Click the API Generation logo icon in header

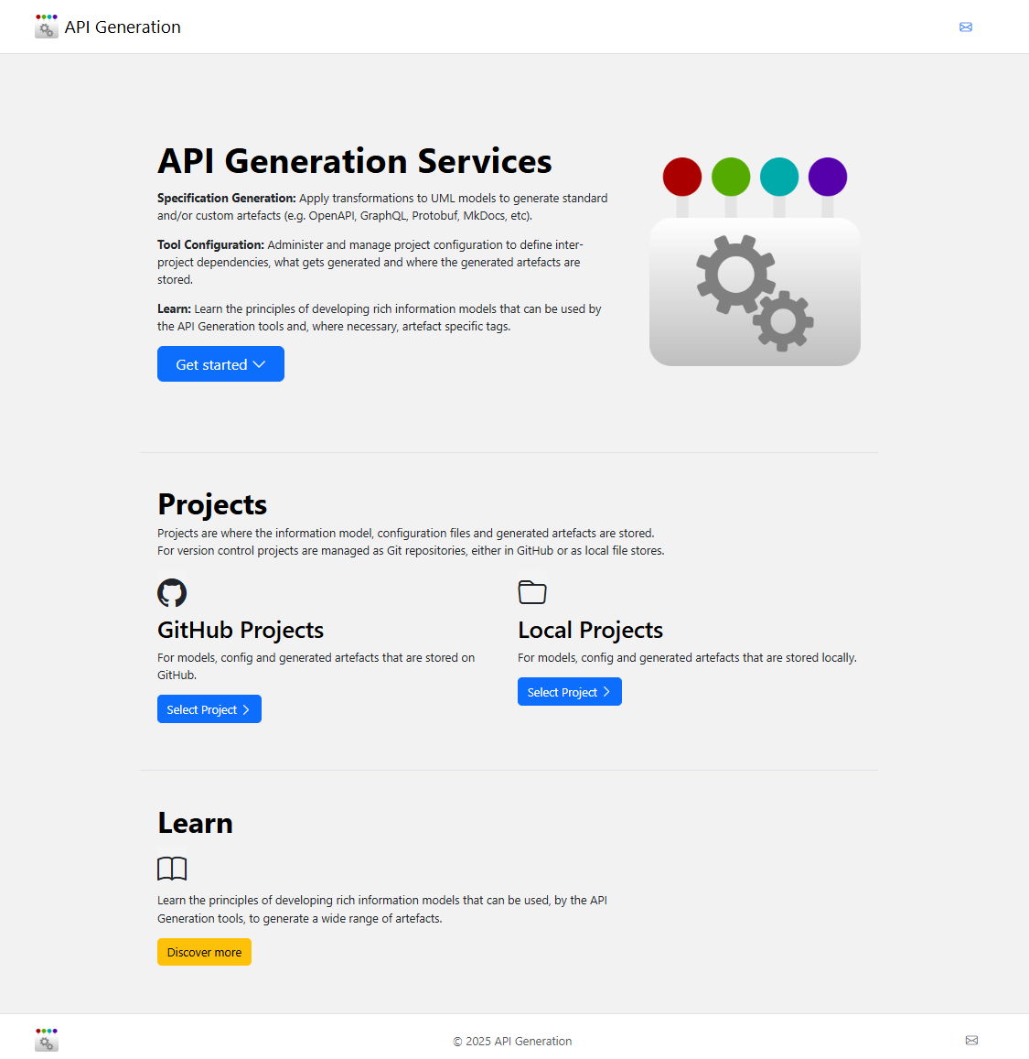click(x=46, y=27)
